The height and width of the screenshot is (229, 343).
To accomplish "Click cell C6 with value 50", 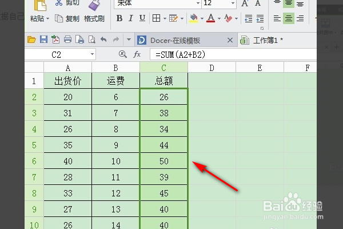I will 163,161.
